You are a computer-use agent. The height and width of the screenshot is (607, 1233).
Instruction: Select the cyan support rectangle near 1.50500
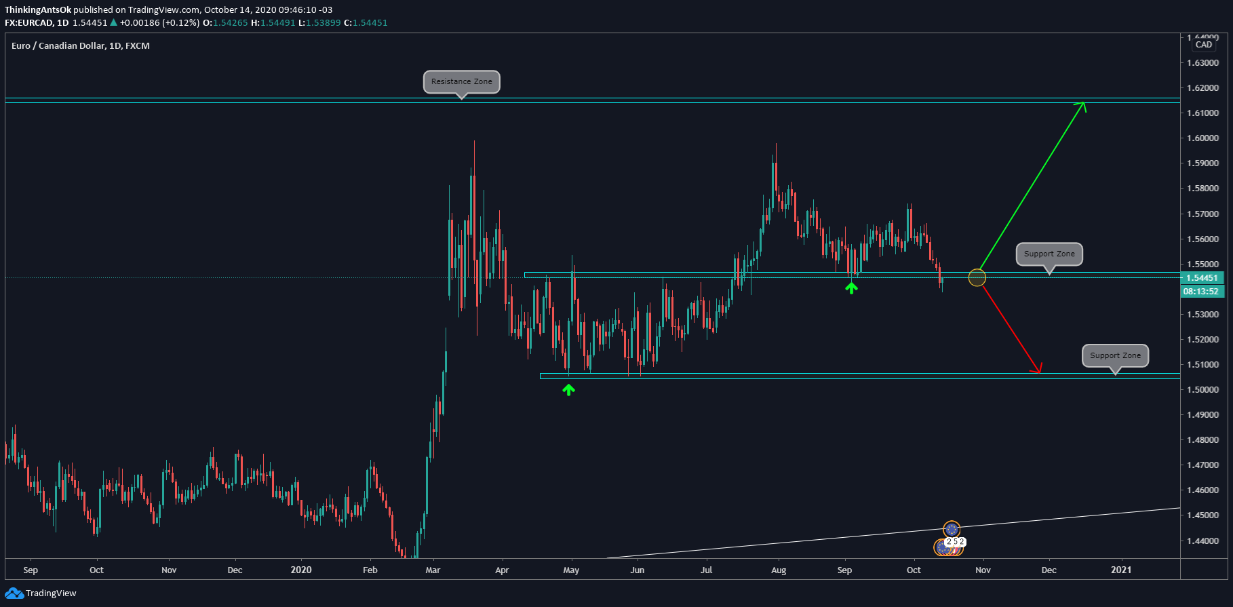[x=860, y=376]
